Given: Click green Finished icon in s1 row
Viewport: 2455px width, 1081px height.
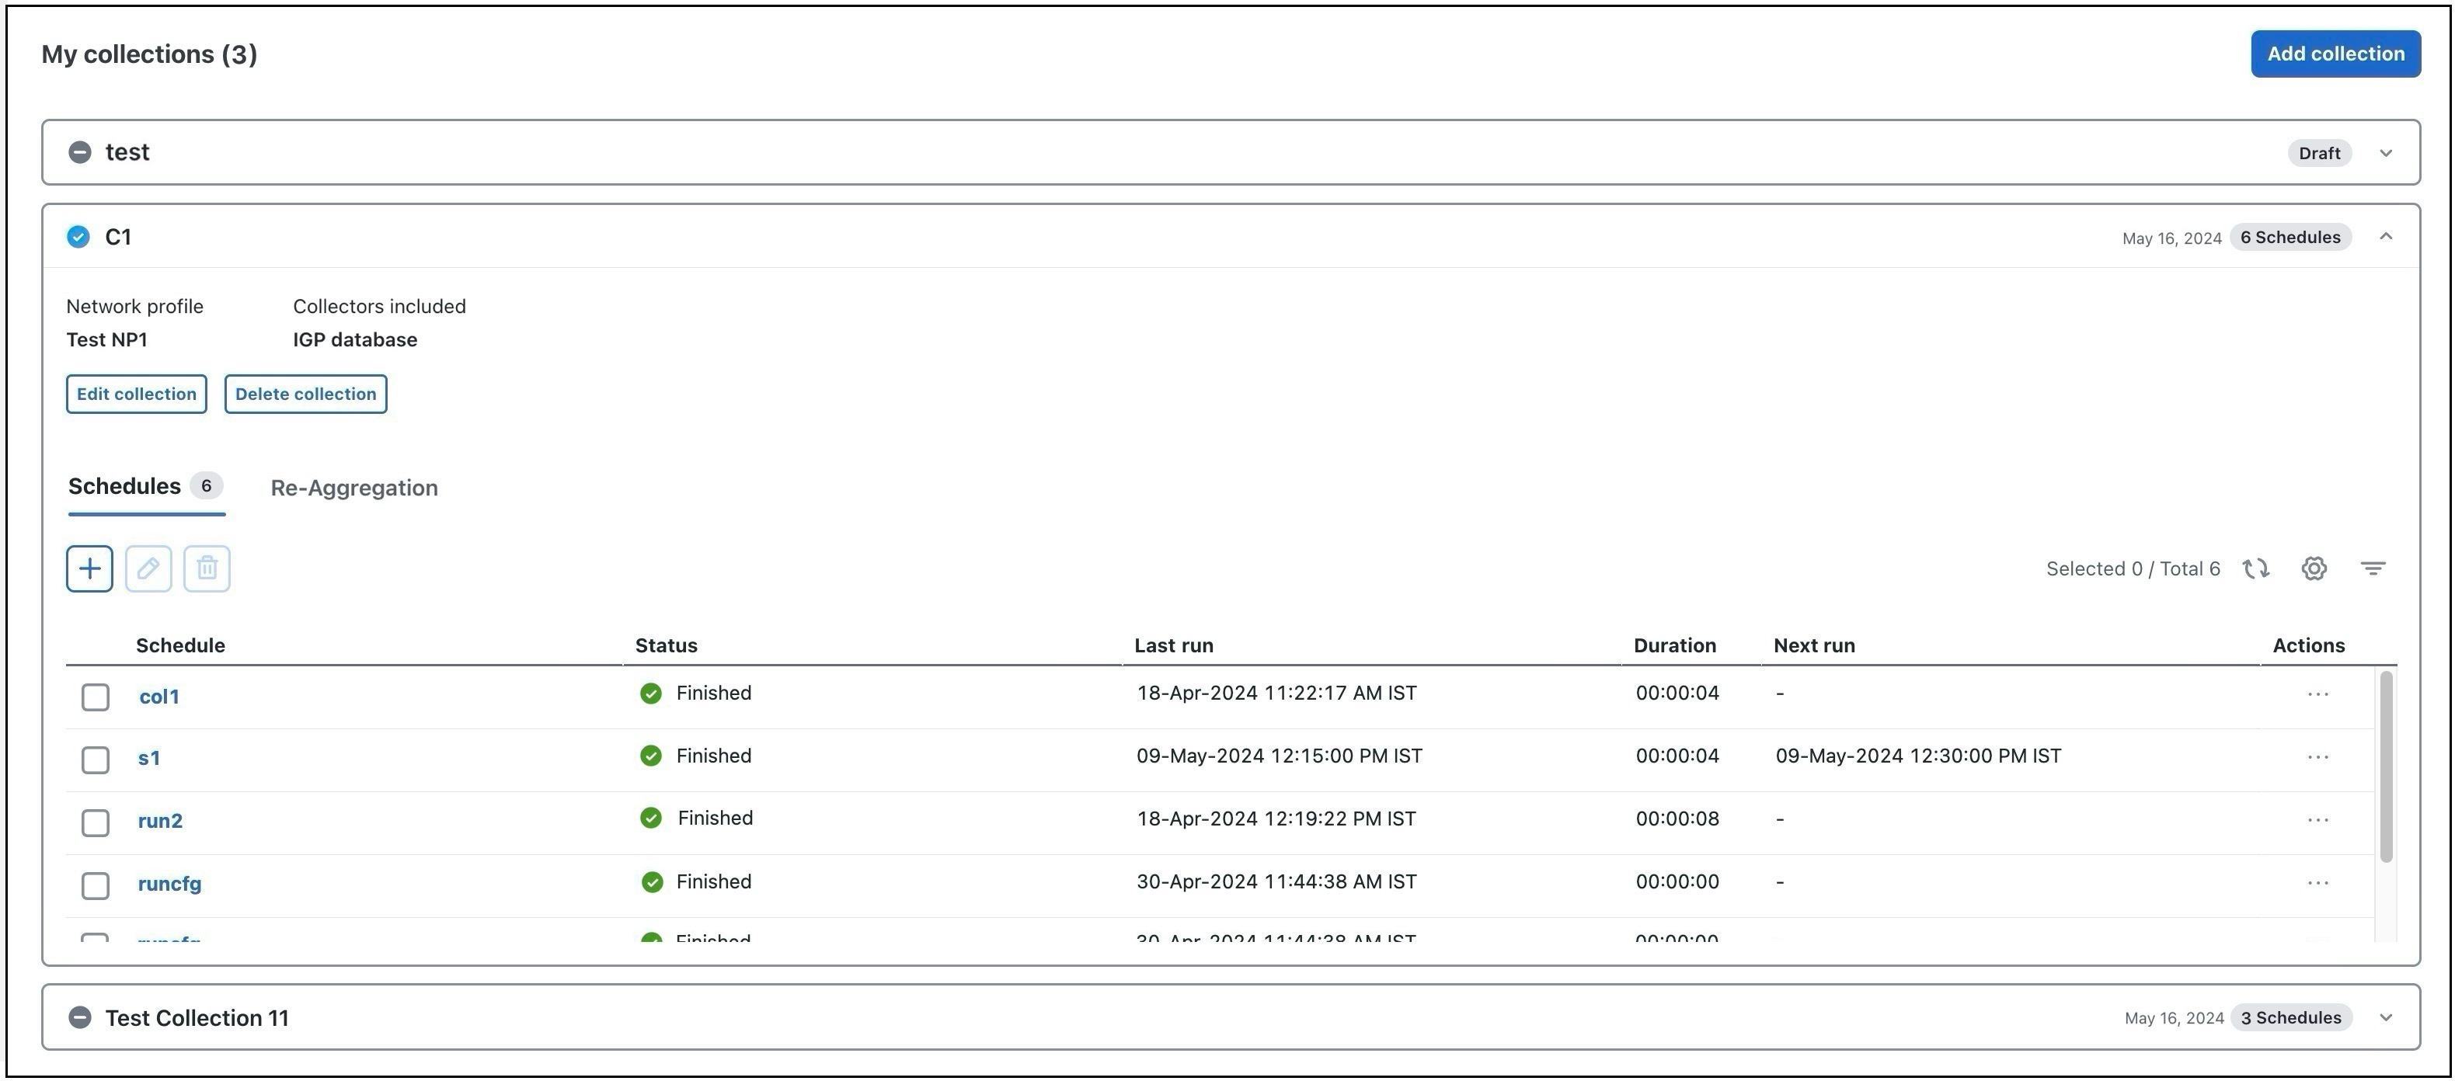Looking at the screenshot, I should click(x=651, y=756).
